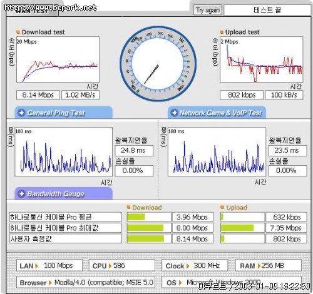Click the 테스트 끝 status field
The height and width of the screenshot is (294, 313).
(267, 10)
